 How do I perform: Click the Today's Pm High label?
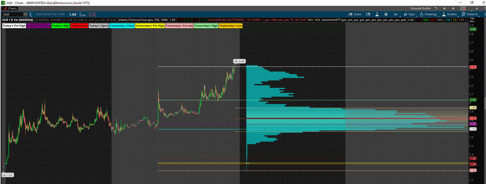point(14,25)
